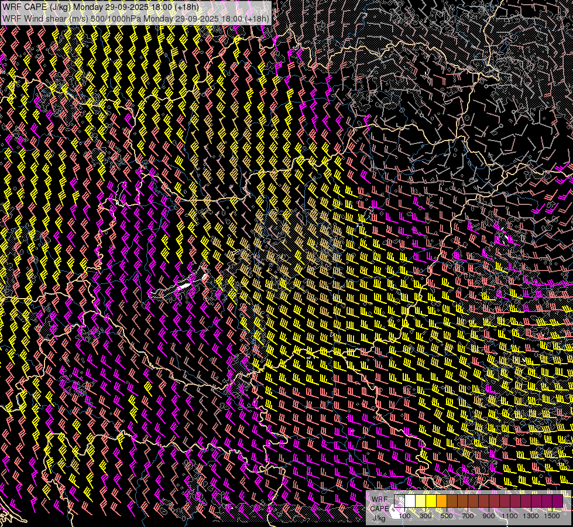Select the 300 legend value label
This screenshot has height=527, width=573.
pyautogui.click(x=426, y=516)
